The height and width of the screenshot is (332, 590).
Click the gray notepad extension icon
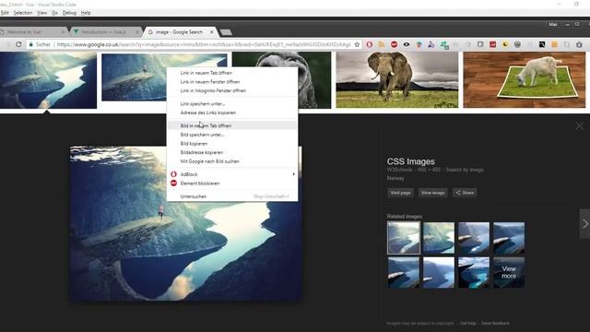click(x=480, y=44)
